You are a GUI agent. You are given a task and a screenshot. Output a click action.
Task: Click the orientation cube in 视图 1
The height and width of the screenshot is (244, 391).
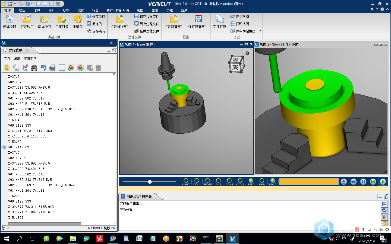coord(237,64)
